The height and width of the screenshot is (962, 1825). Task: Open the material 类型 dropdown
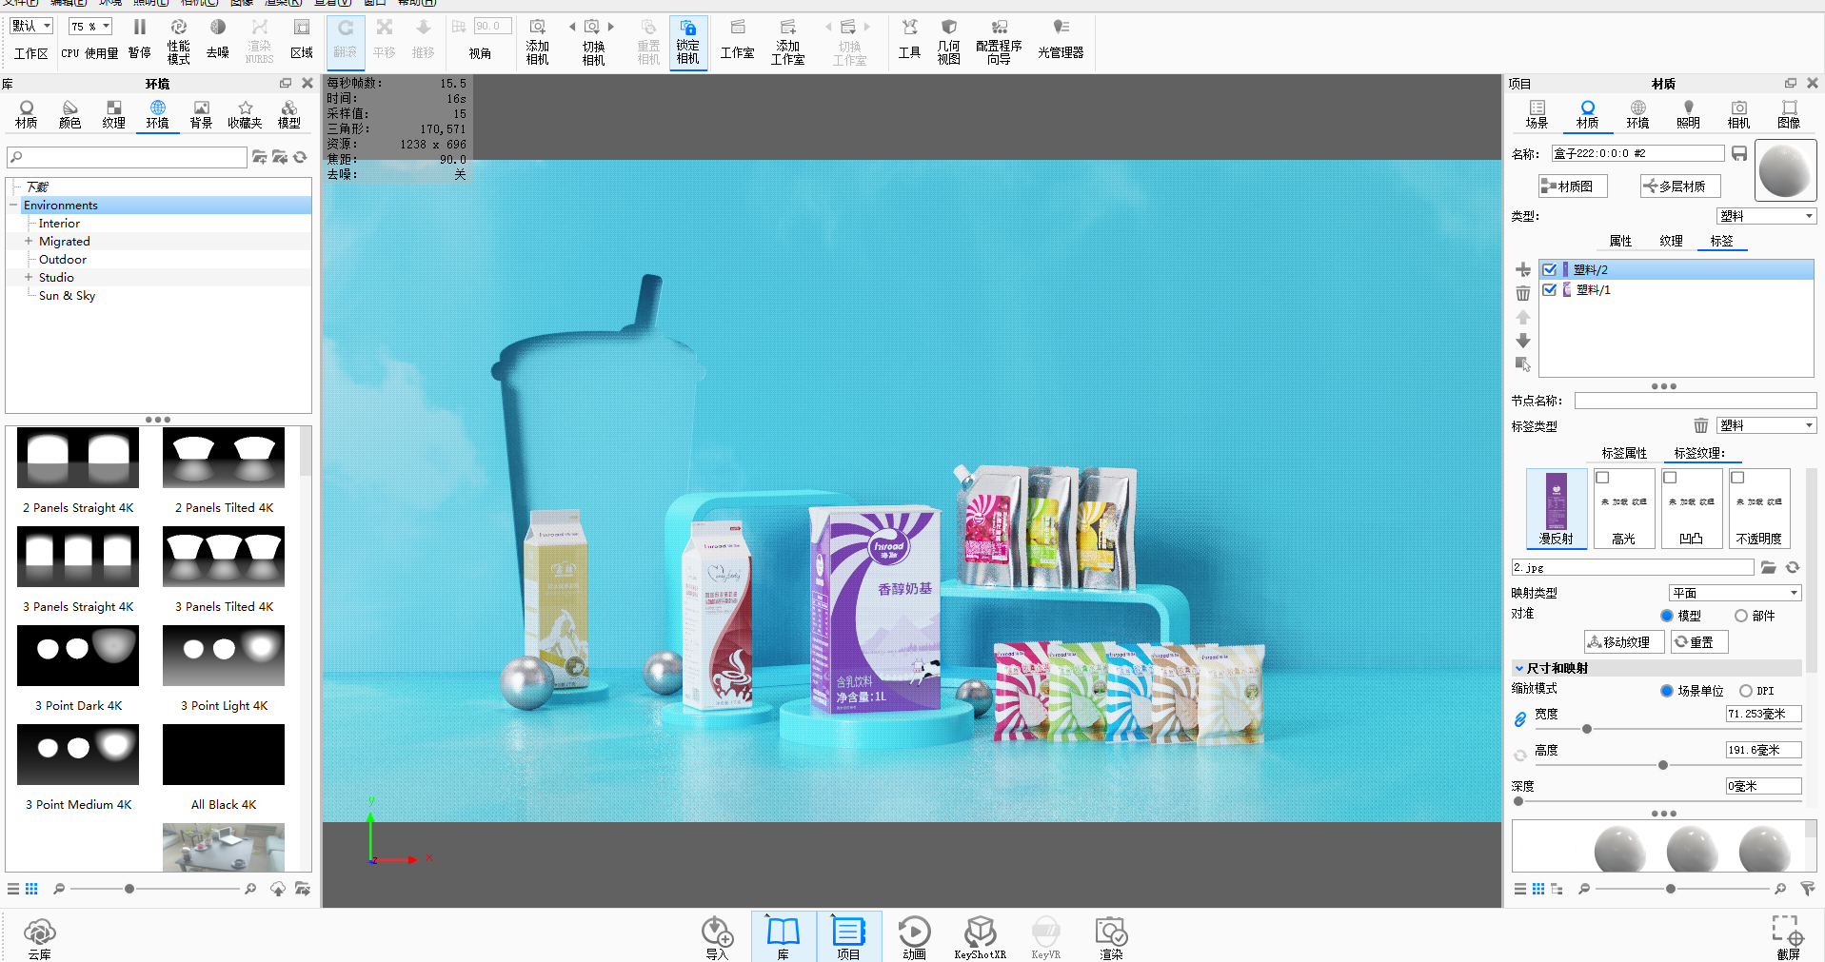point(1766,216)
